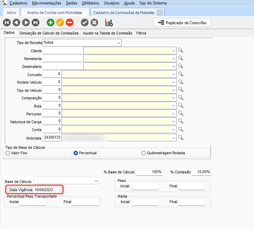Expand the Rota dropdown
Viewport: 254px width, 229px height.
point(173,106)
